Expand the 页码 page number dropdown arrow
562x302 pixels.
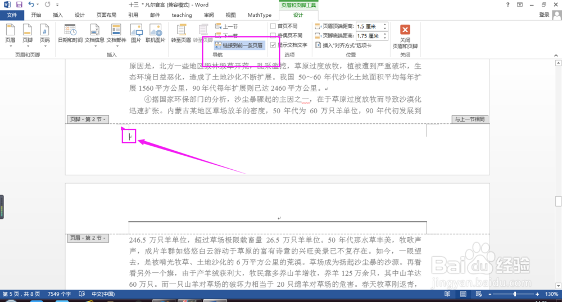pos(45,47)
